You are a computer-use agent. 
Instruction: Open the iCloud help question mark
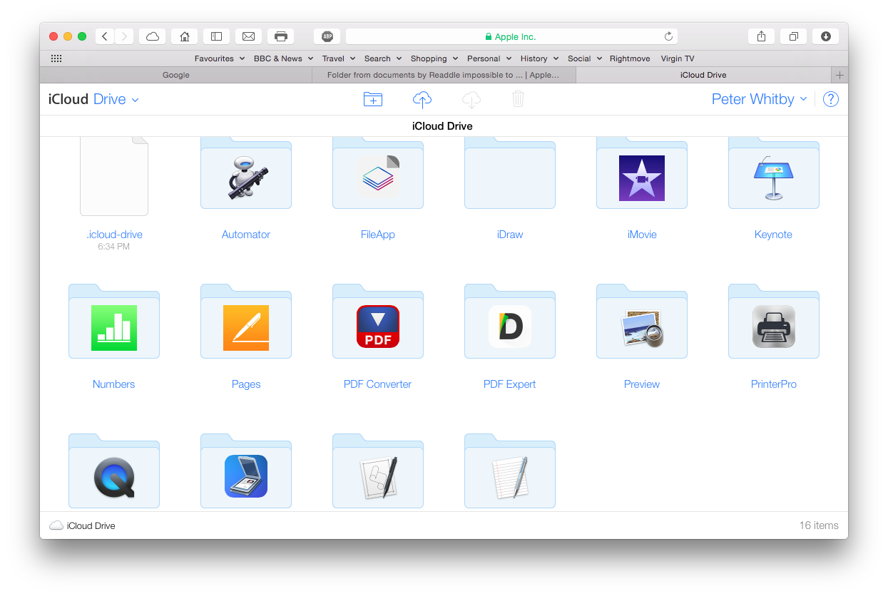[830, 99]
